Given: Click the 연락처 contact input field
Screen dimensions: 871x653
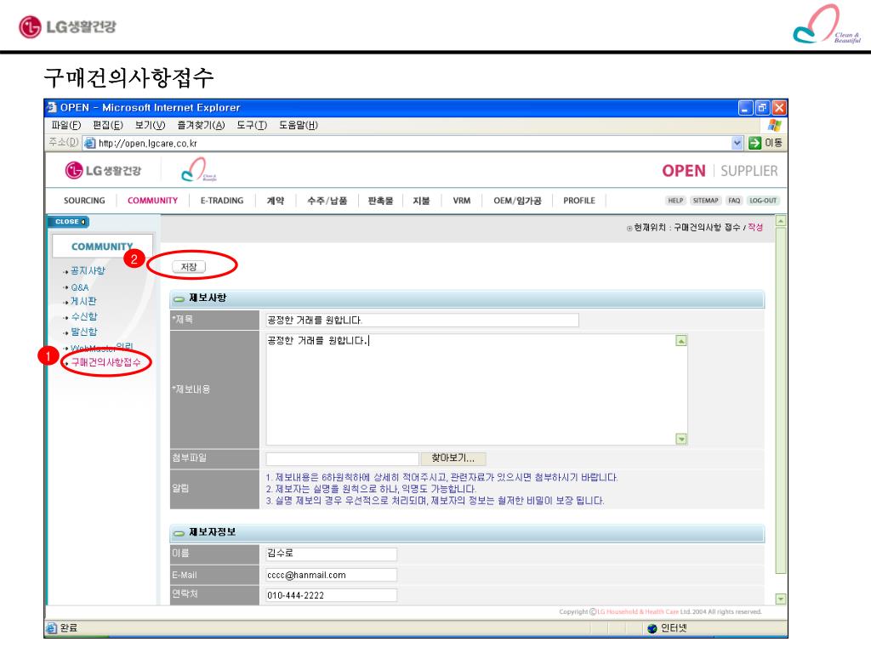Looking at the screenshot, I should (332, 595).
